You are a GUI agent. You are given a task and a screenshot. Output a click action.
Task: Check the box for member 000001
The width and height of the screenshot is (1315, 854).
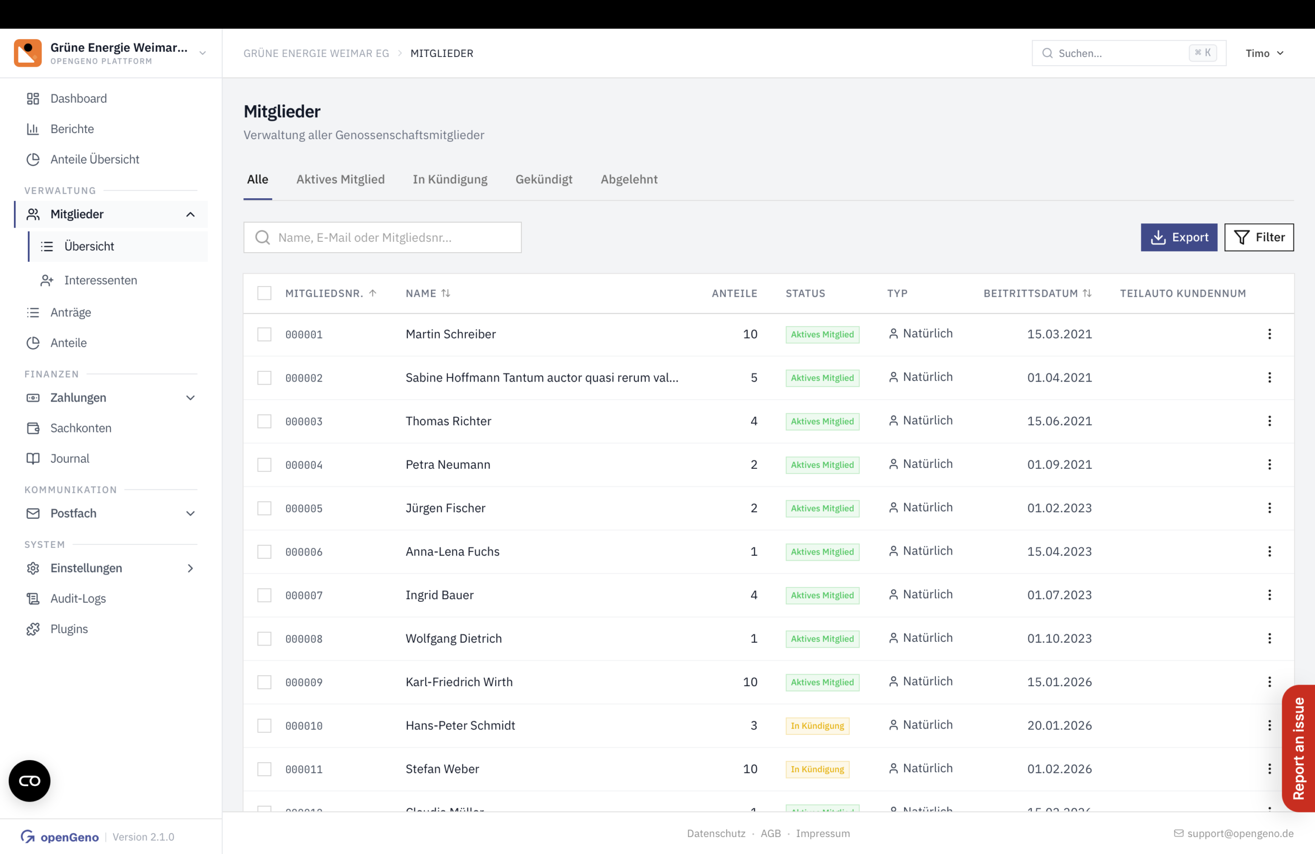(264, 334)
